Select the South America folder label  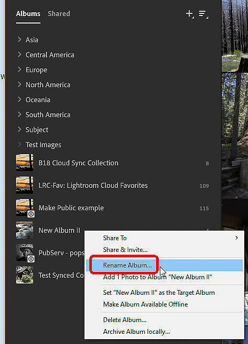pyautogui.click(x=48, y=114)
